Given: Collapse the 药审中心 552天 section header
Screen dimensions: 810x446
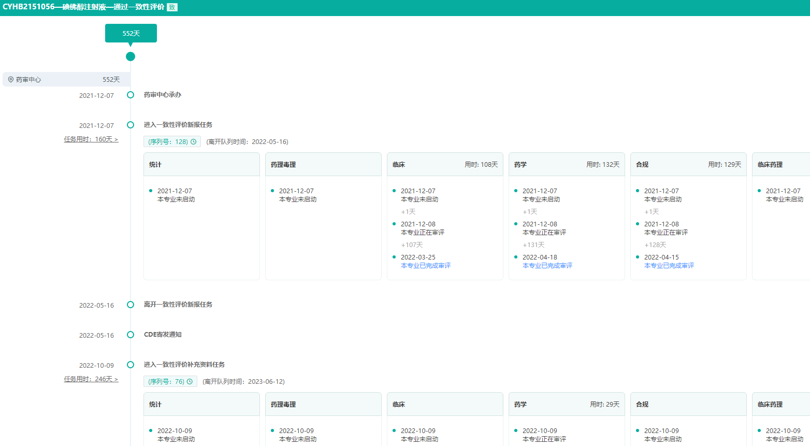Looking at the screenshot, I should pos(66,79).
